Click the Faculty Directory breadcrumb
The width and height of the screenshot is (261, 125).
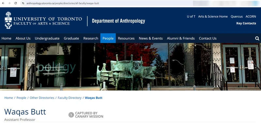tap(69, 98)
